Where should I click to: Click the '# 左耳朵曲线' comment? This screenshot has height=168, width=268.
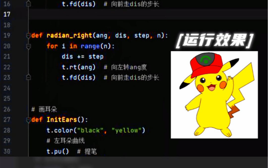click(66, 141)
